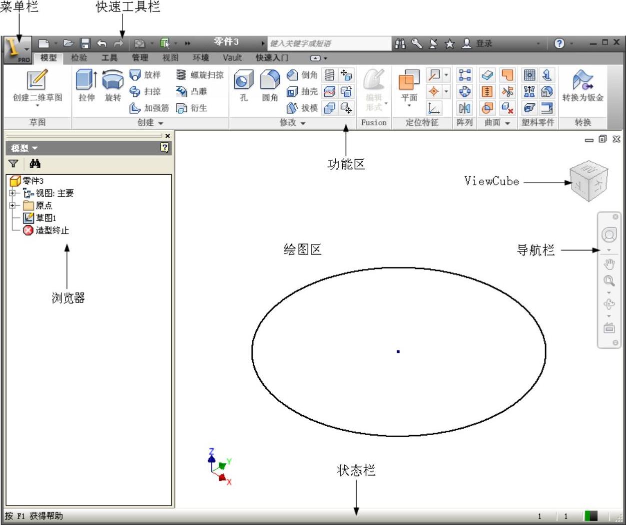626x525 pixels.
Task: Open the 创建二维草图 dropdown arrow
Action: click(x=37, y=106)
